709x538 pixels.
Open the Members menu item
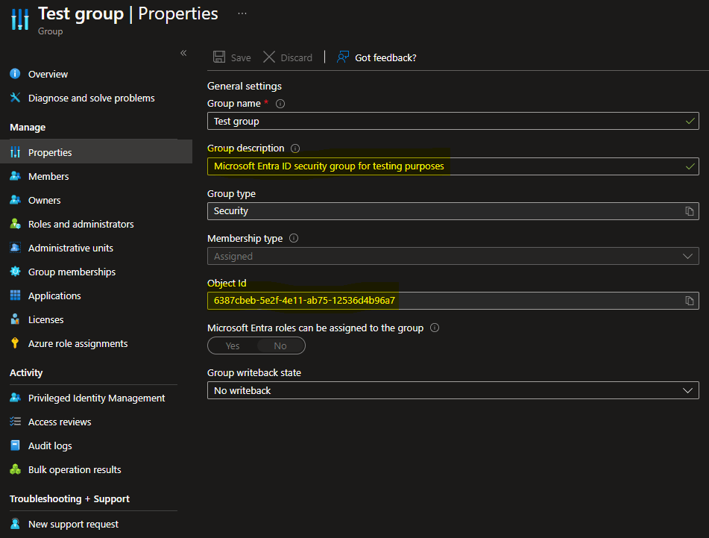pos(48,176)
